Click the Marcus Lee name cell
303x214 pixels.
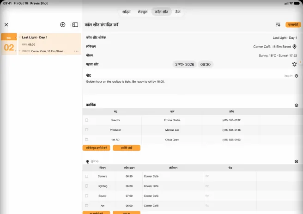click(x=172, y=130)
